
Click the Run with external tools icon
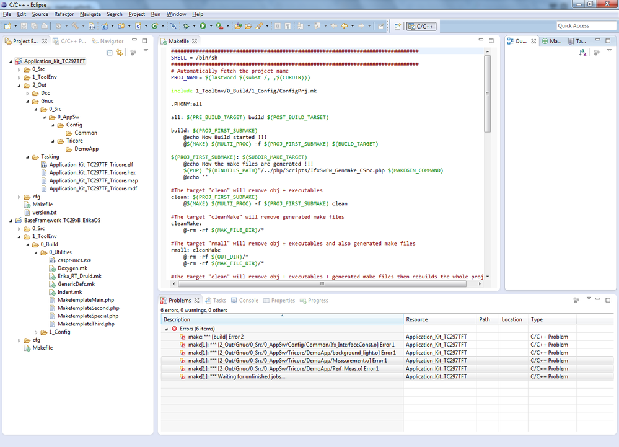[219, 26]
